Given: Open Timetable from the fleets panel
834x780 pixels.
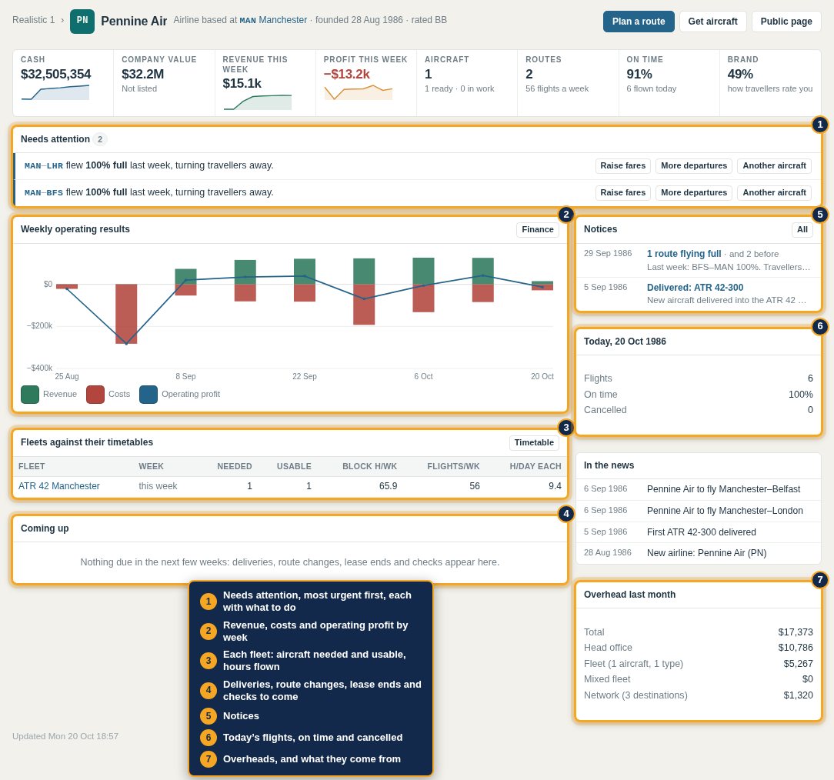Looking at the screenshot, I should 533,443.
